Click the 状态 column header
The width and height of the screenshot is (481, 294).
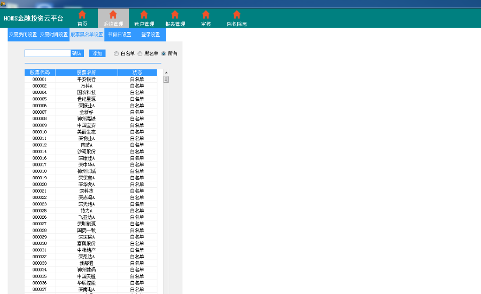click(x=137, y=73)
